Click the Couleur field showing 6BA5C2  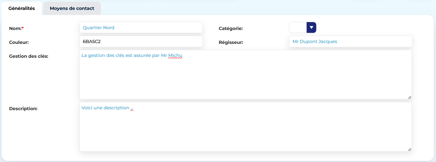[x=141, y=42]
